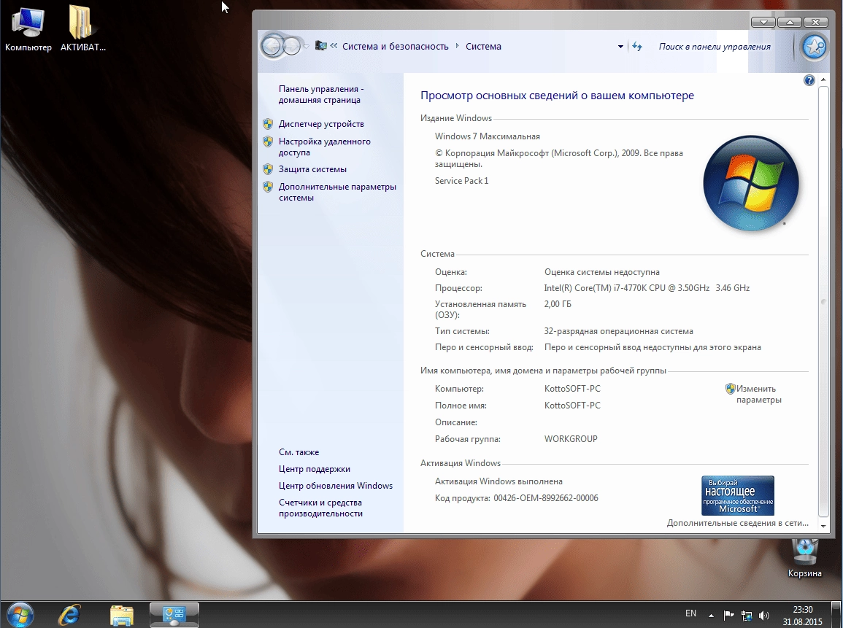Launch Internet Explorer from taskbar
843x628 pixels.
click(x=69, y=616)
